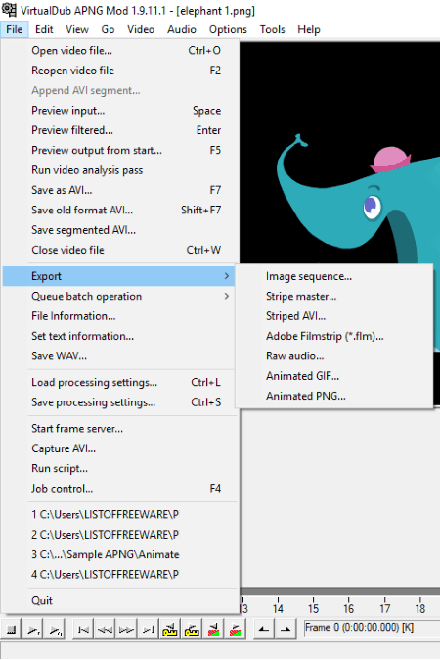
Task: Click the elephant video preview
Action: click(339, 152)
